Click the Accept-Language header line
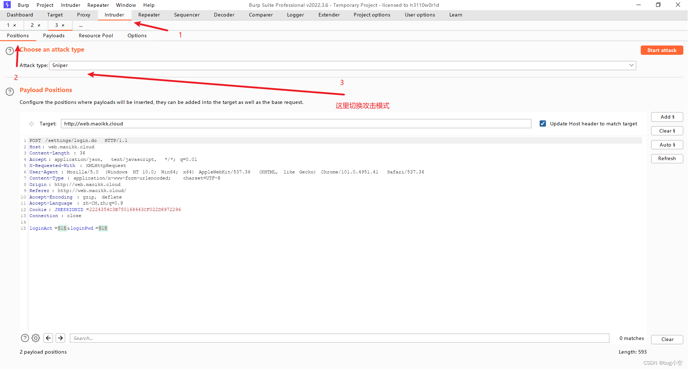This screenshot has width=688, height=369. (76, 203)
